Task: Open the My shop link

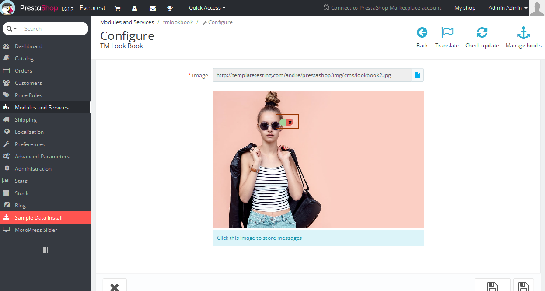Action: (465, 8)
